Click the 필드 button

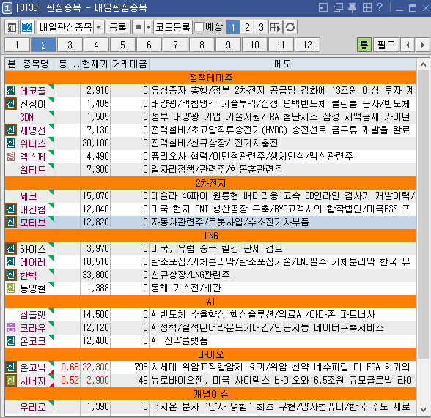tap(386, 45)
